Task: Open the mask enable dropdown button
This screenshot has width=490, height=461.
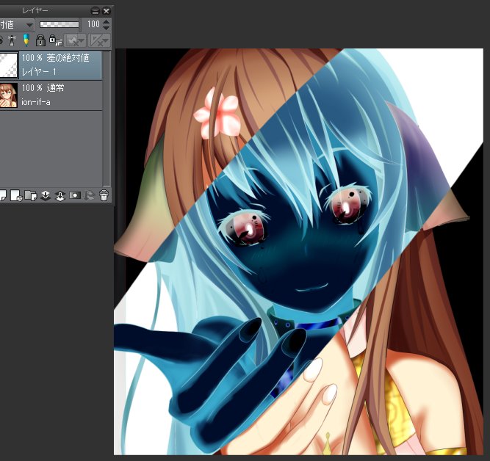Action: pyautogui.click(x=75, y=40)
